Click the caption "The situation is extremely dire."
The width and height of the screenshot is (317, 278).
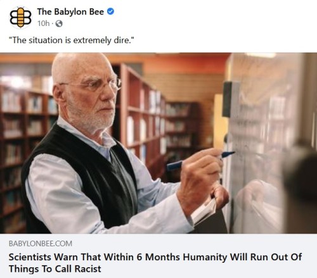(x=72, y=40)
